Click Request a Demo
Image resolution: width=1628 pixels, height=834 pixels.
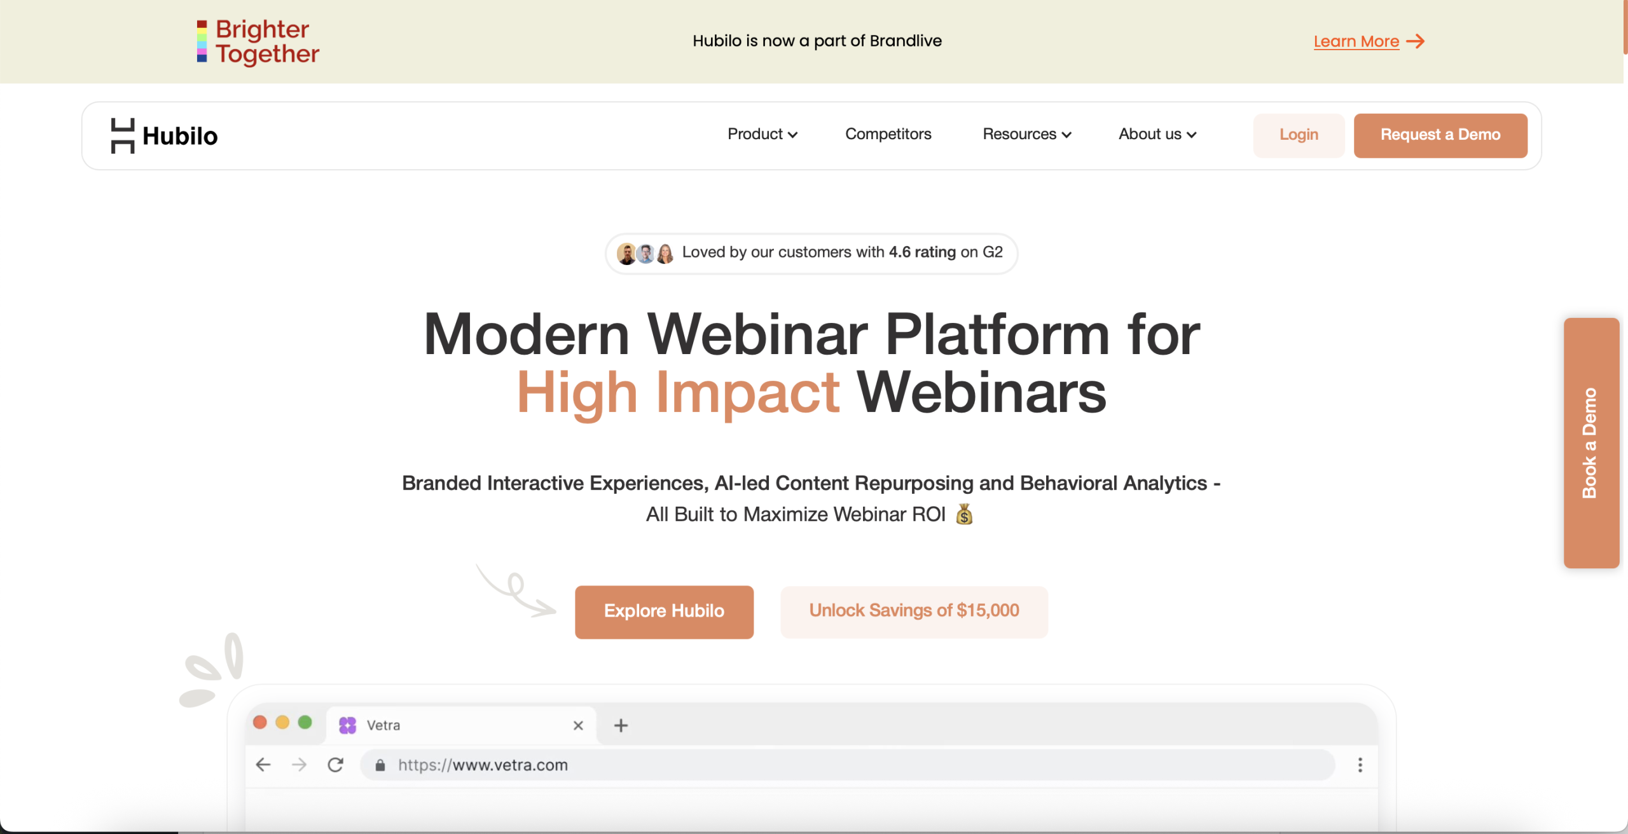[1440, 135]
